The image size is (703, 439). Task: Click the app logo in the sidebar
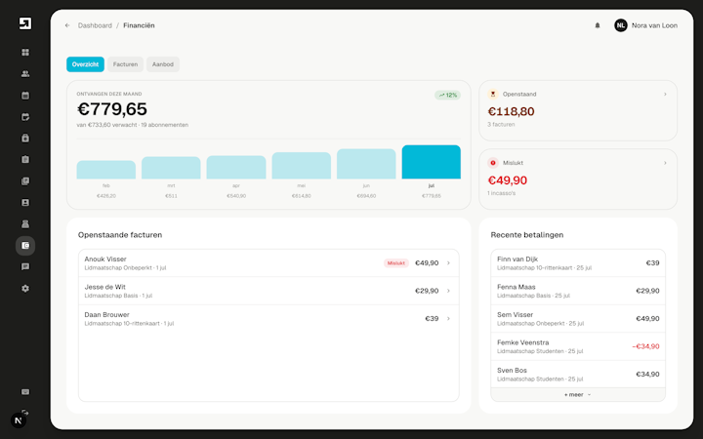point(25,23)
